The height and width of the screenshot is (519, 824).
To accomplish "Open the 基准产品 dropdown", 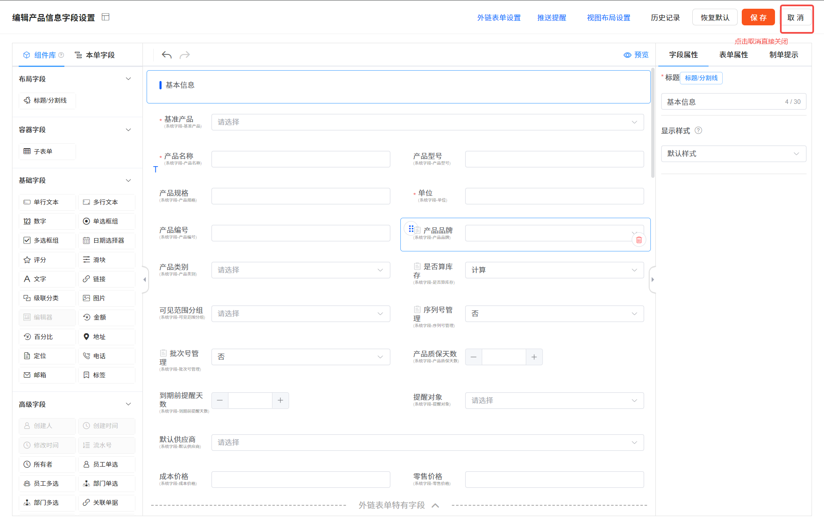I will pyautogui.click(x=427, y=122).
